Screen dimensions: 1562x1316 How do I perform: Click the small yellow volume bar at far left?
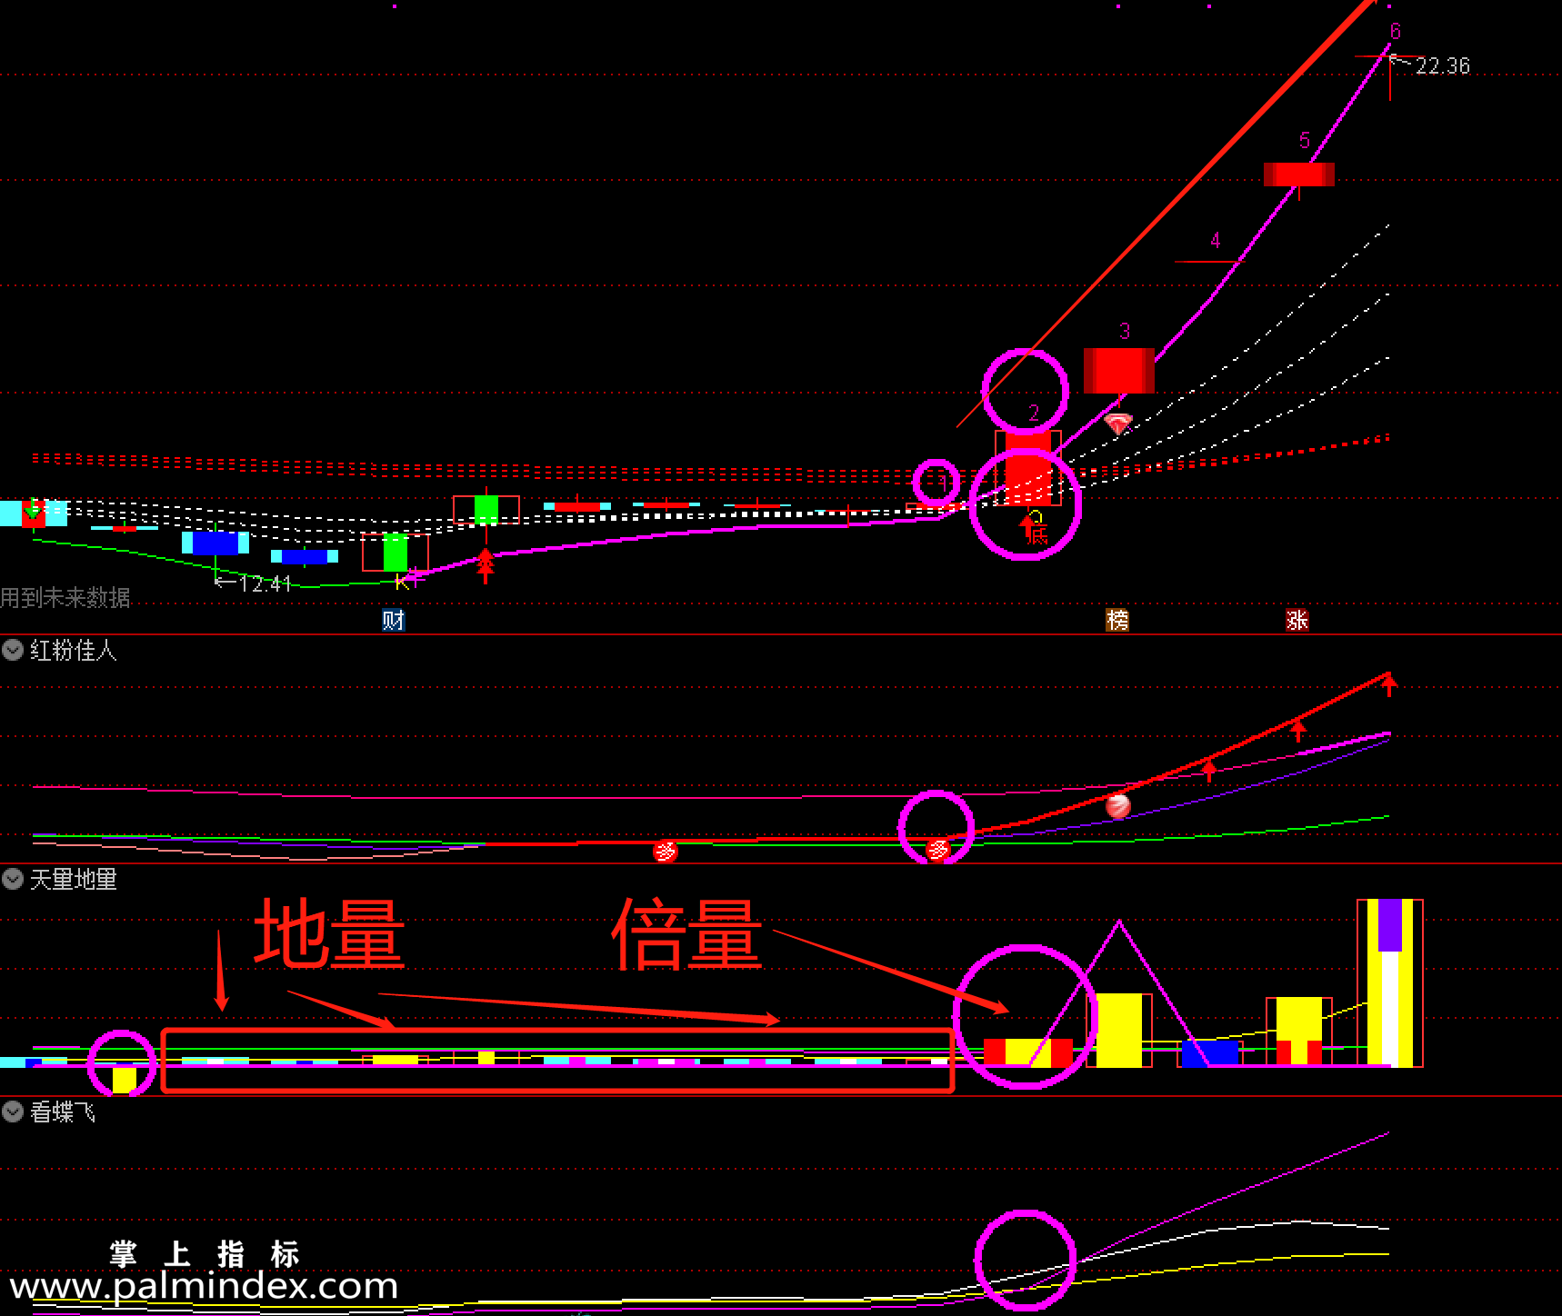pos(125,1080)
